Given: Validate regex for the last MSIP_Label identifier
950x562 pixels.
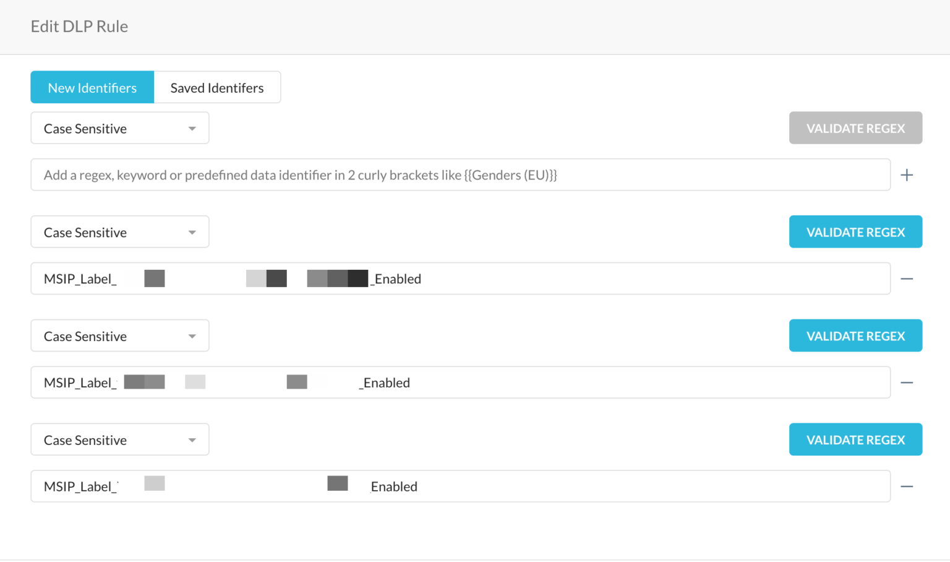Looking at the screenshot, I should pyautogui.click(x=855, y=439).
